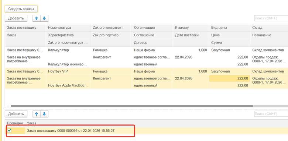Viewport: 288px width, 141px height.
Task: Click the upper table's horizontal scrollbar
Action: coord(132,106)
